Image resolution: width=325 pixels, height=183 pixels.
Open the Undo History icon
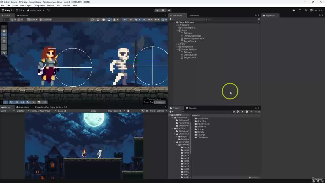point(300,10)
